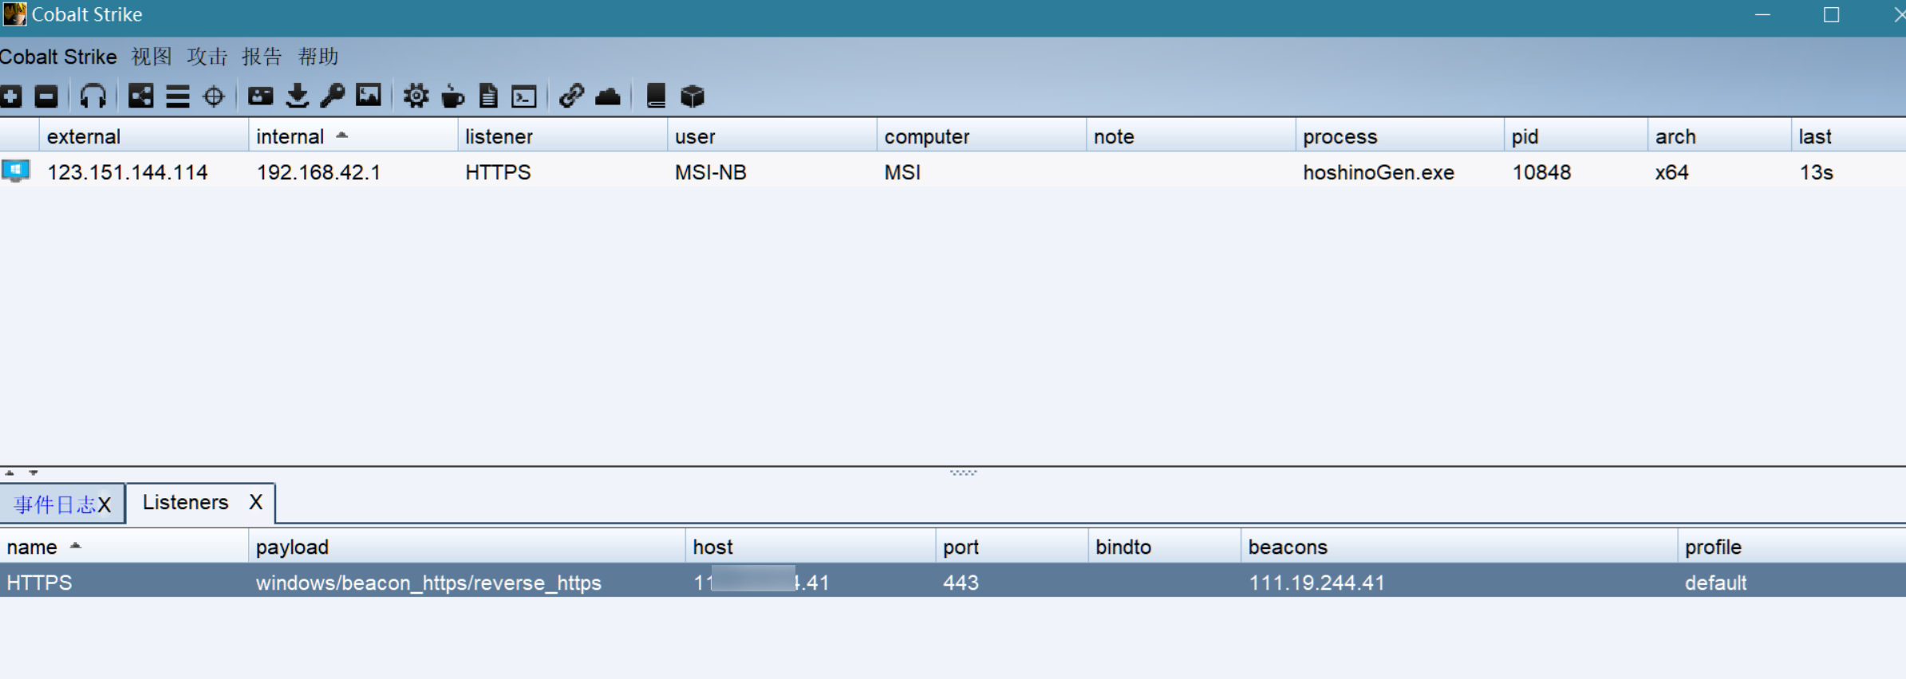The height and width of the screenshot is (679, 1906).
Task: Open screenshots view picture icon
Action: pyautogui.click(x=368, y=96)
